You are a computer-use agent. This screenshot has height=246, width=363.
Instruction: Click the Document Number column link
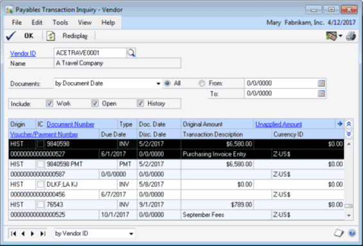tap(71, 124)
